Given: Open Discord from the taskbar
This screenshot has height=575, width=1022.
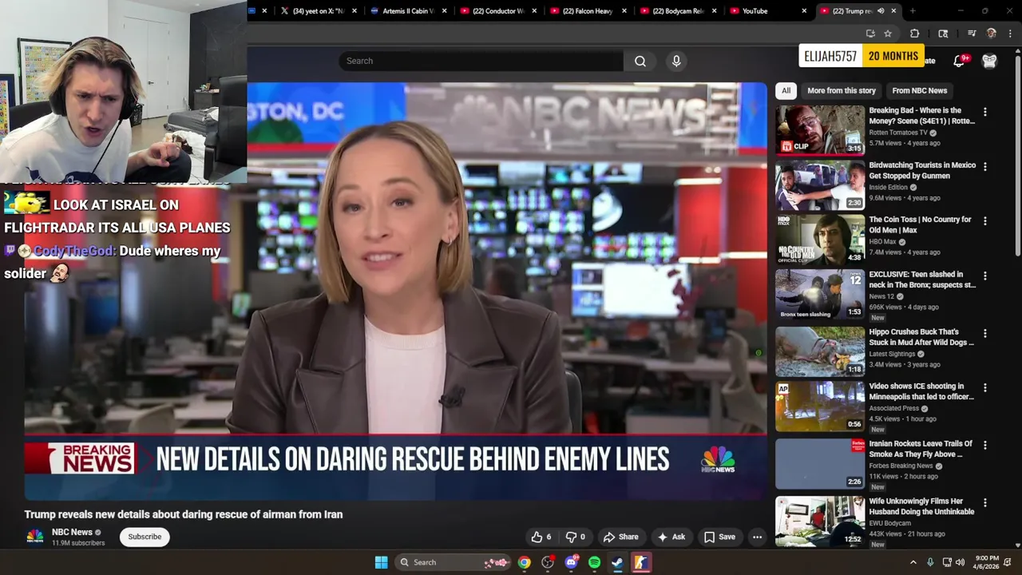Looking at the screenshot, I should click(571, 562).
